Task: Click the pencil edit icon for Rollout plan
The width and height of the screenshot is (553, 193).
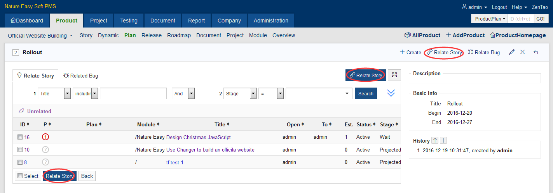Action: tap(512, 52)
